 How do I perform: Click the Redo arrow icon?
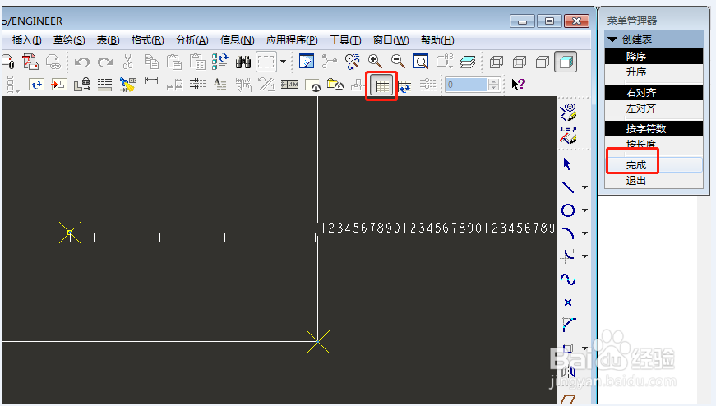[x=105, y=62]
